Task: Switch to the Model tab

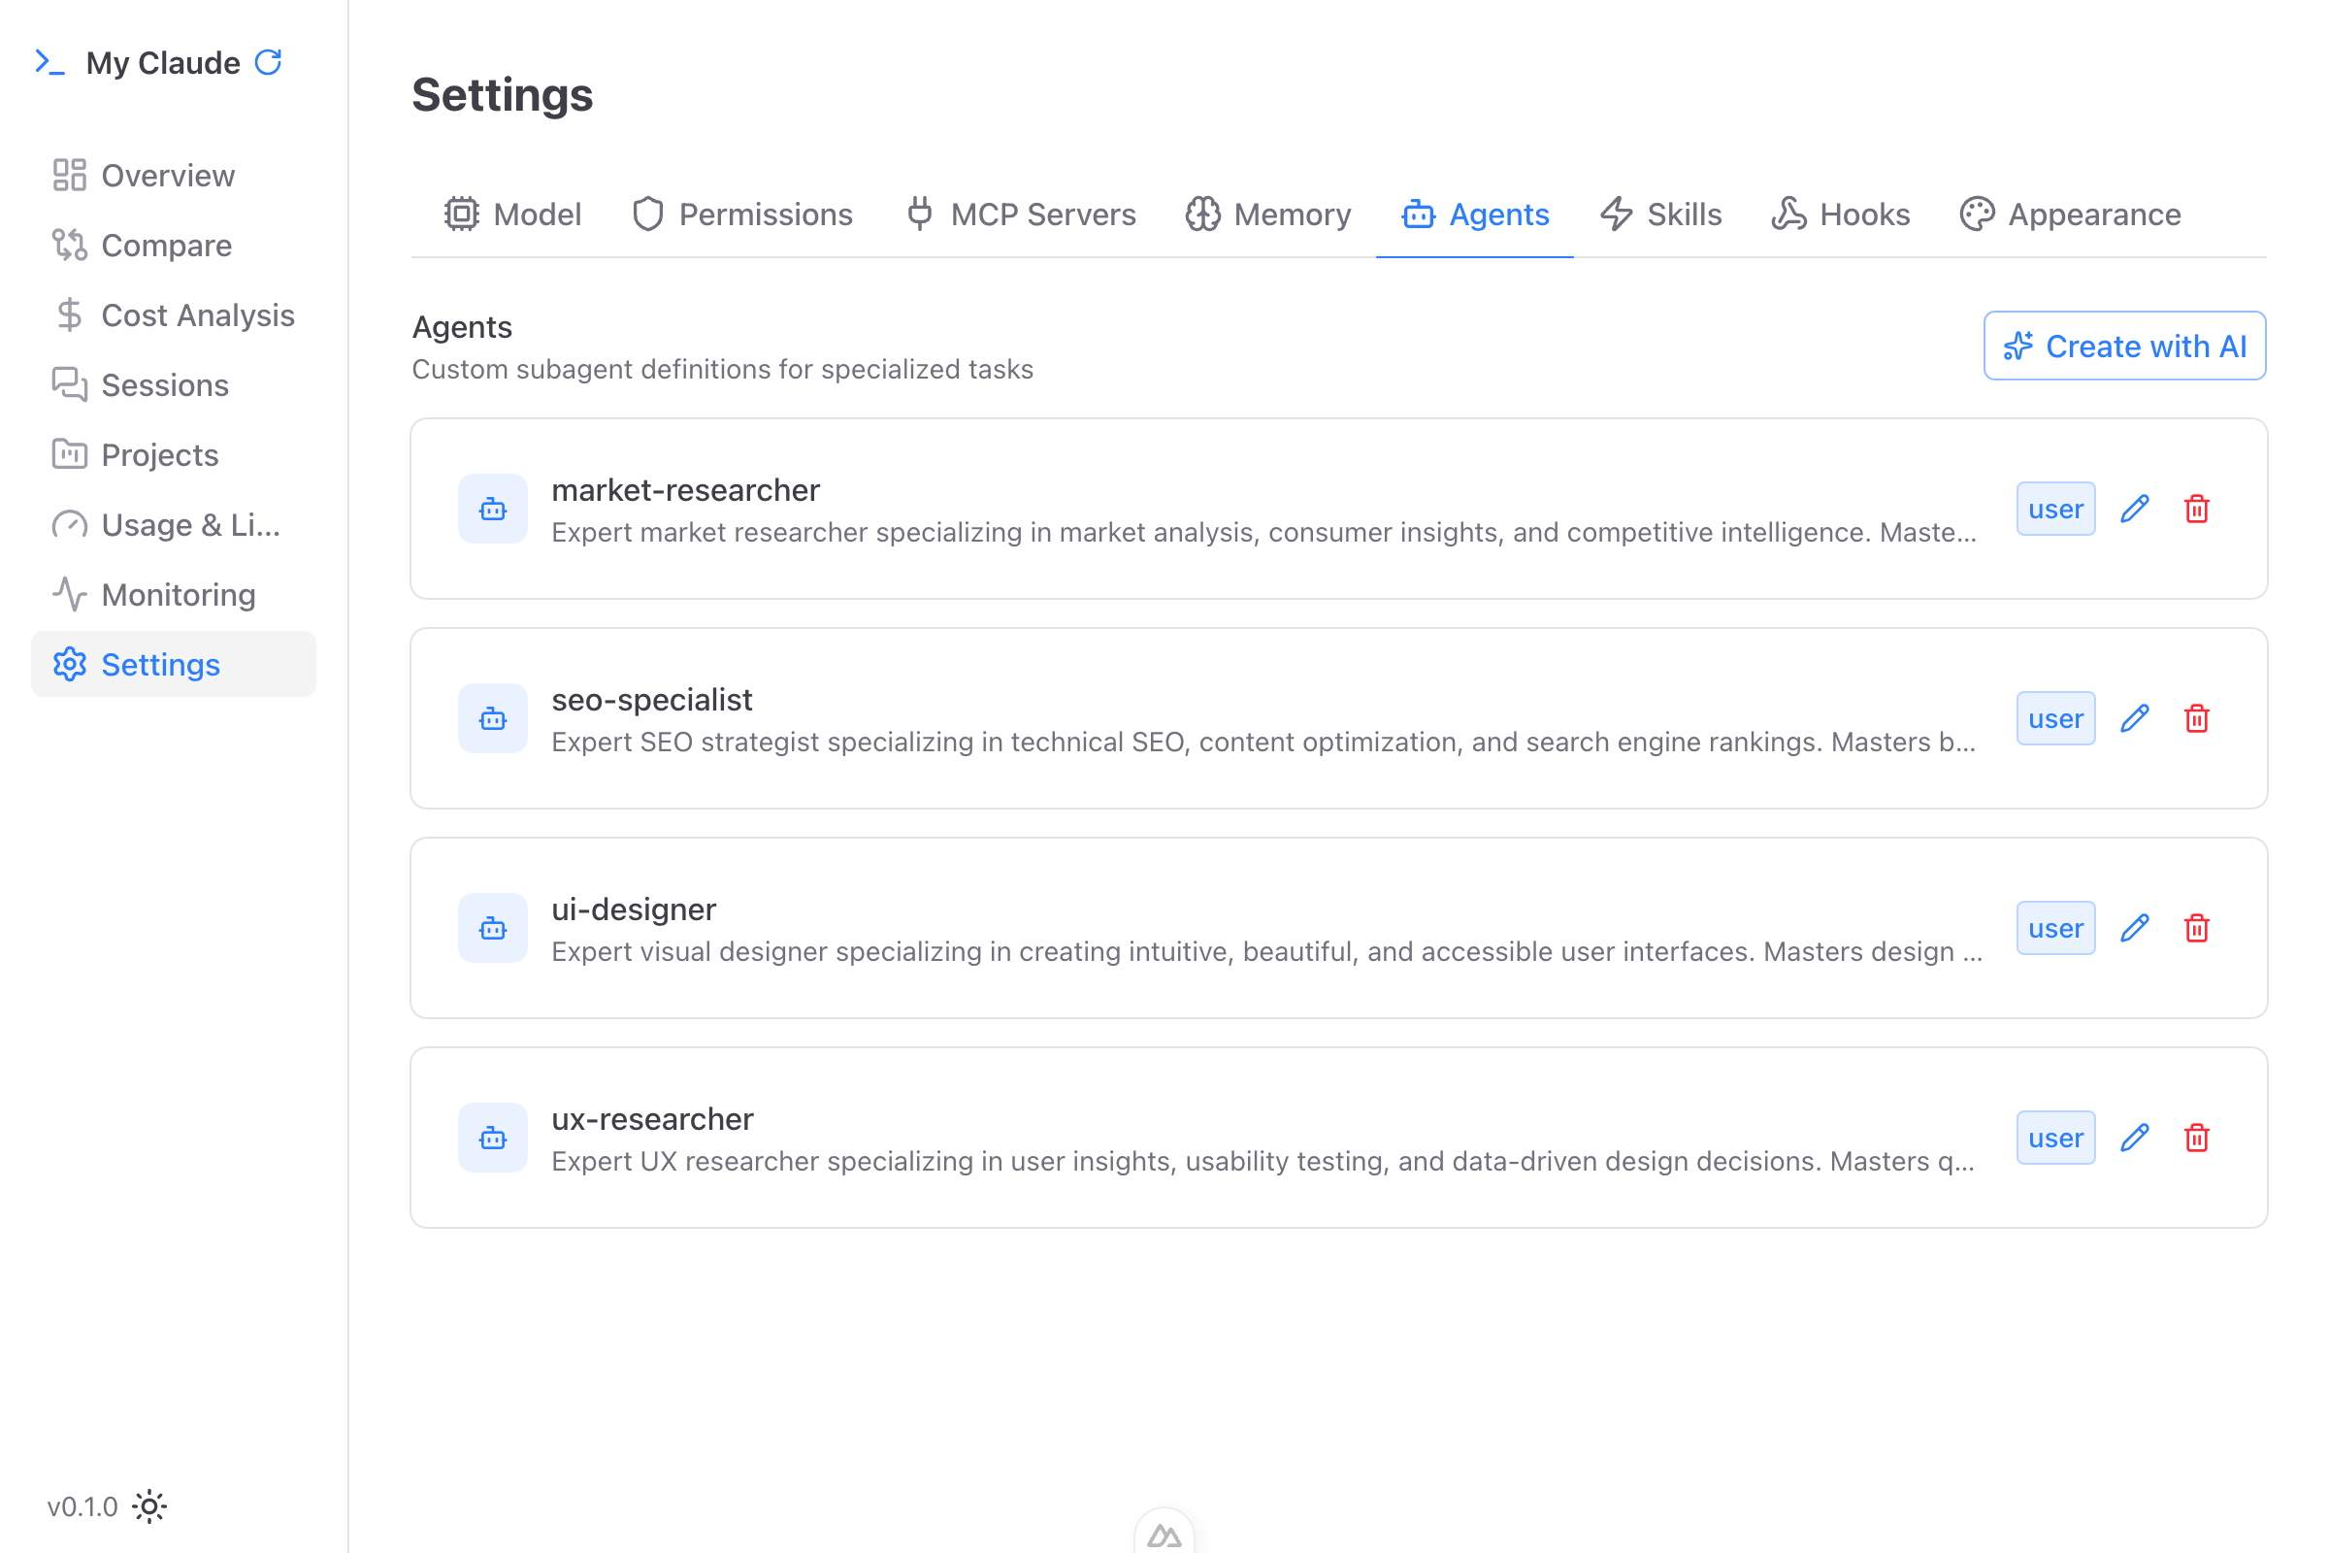Action: tap(512, 214)
